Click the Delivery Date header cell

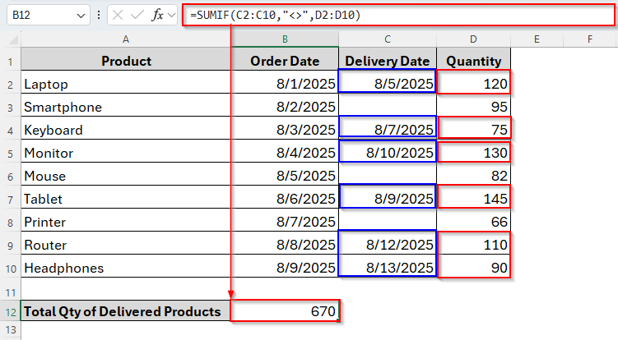387,61
